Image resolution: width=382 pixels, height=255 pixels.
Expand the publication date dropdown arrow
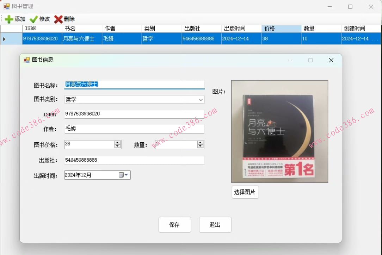(126, 175)
